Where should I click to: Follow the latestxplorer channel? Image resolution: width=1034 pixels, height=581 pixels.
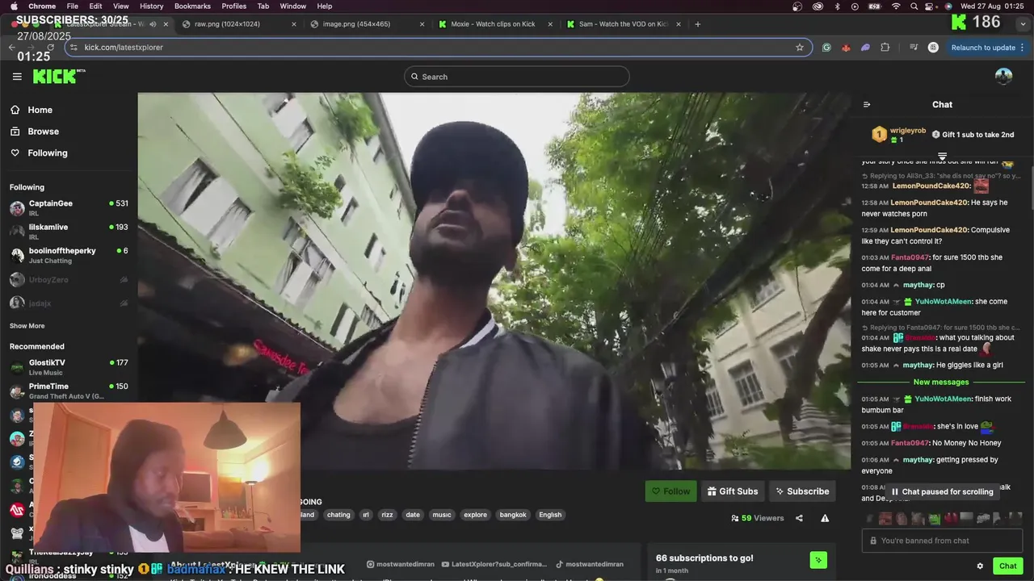670,491
